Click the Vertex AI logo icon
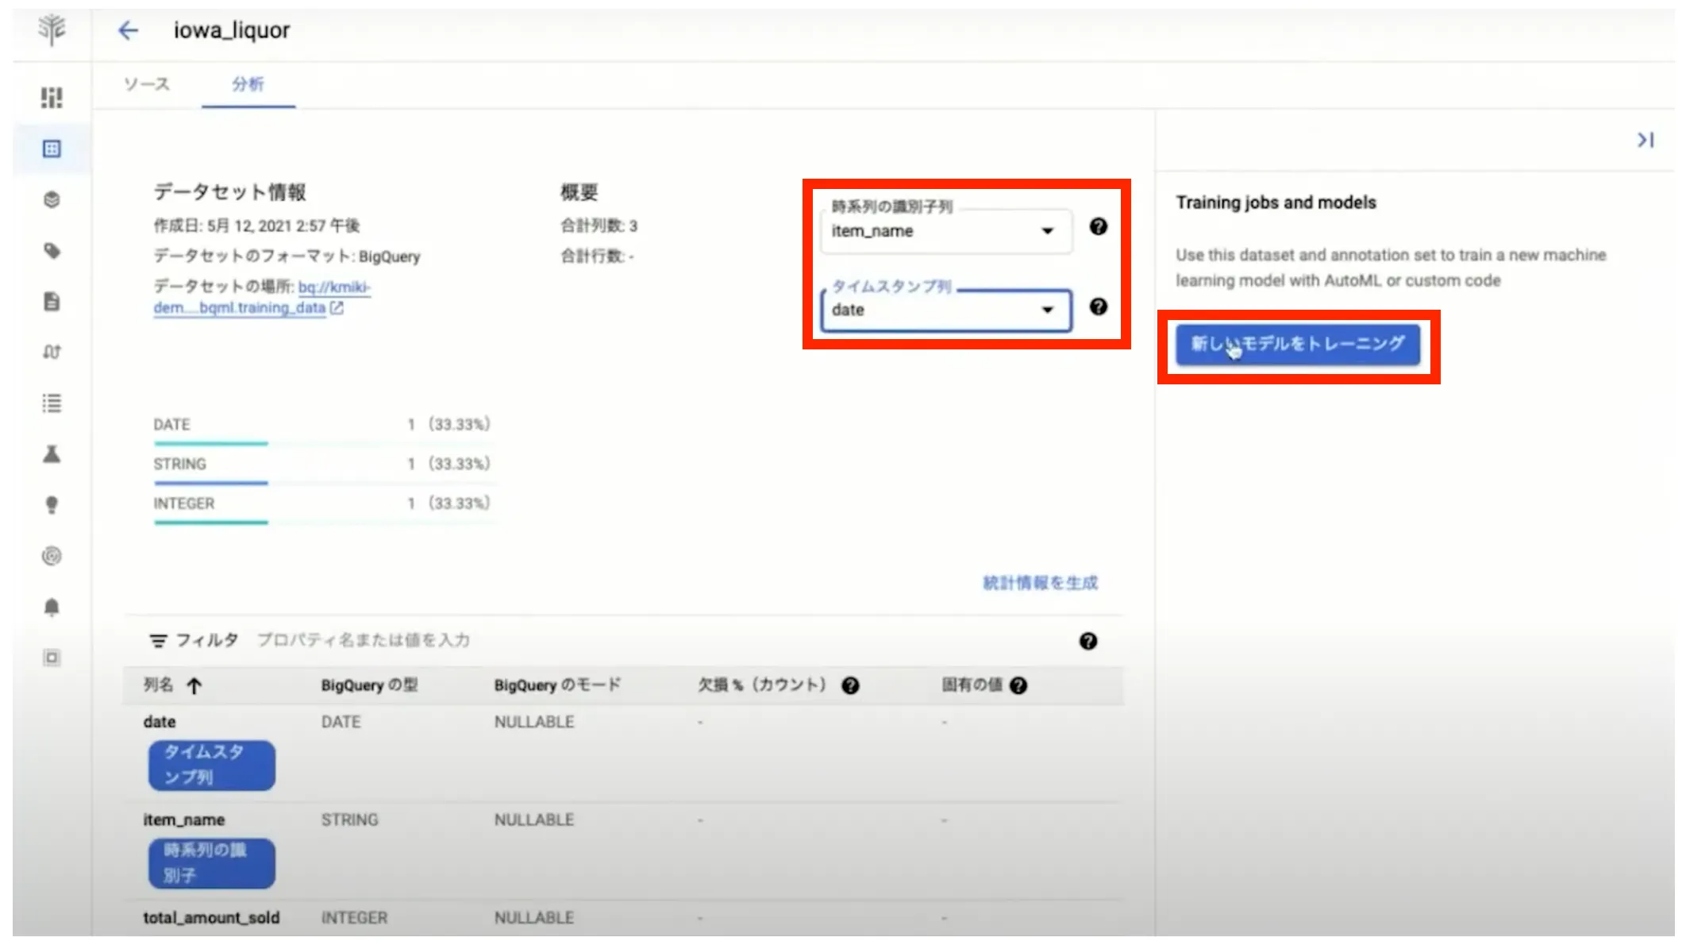Image resolution: width=1686 pixels, height=945 pixels. pos(52,29)
